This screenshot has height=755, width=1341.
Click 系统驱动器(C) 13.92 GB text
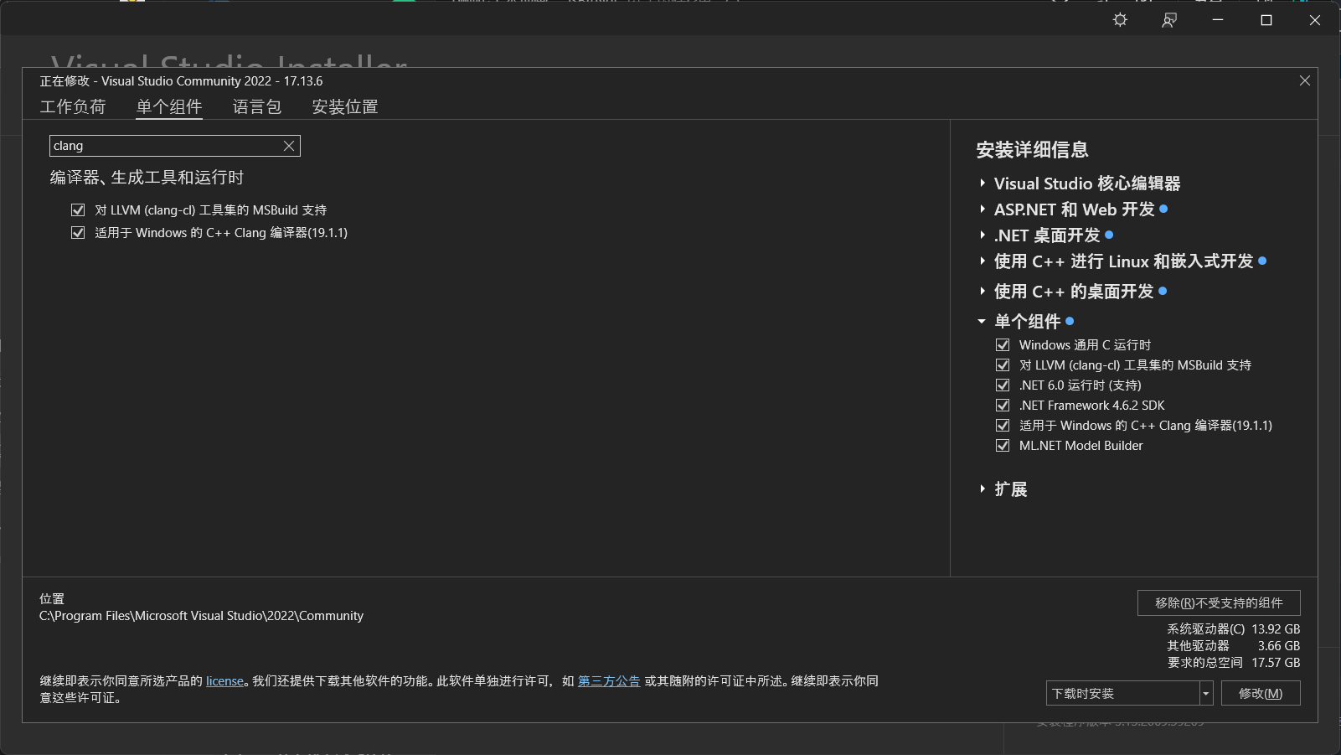tap(1234, 629)
